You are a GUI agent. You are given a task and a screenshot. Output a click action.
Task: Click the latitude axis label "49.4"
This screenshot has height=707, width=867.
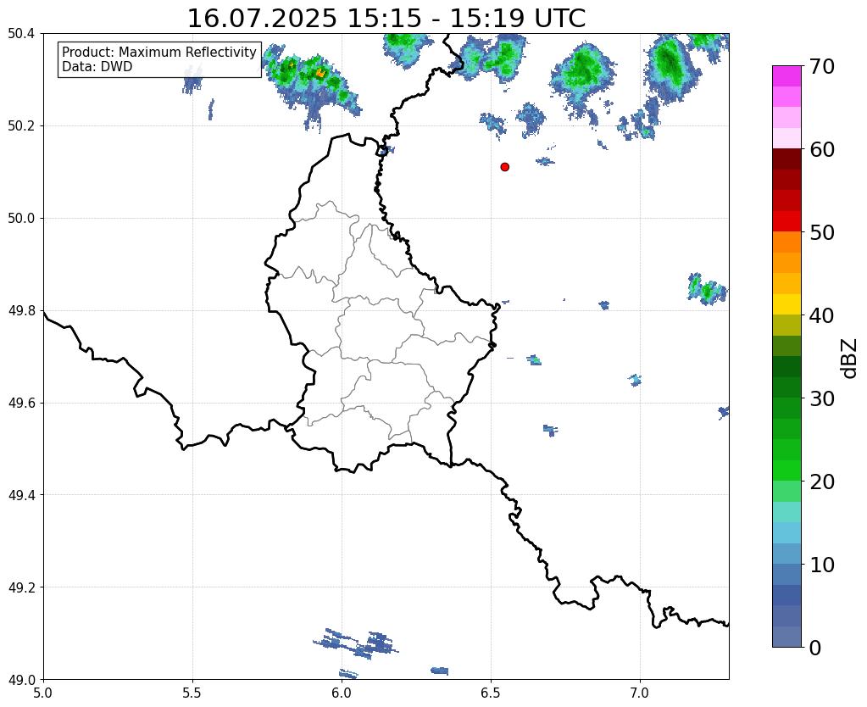(21, 495)
